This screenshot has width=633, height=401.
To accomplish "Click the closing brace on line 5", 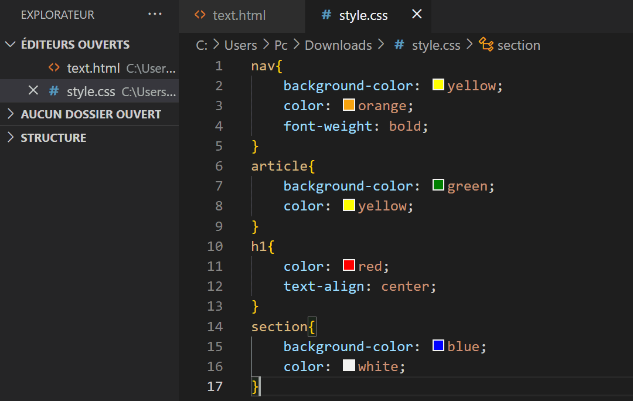I will click(255, 146).
